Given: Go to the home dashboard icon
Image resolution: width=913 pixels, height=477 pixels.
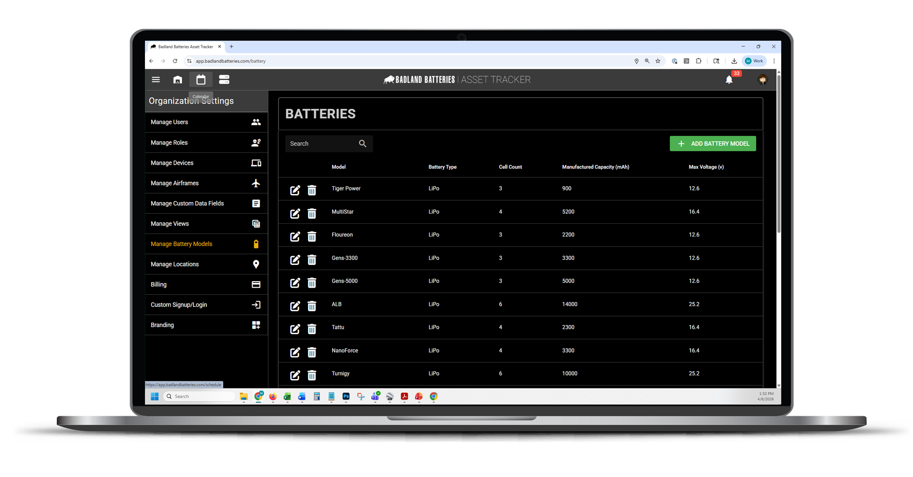Looking at the screenshot, I should 178,79.
